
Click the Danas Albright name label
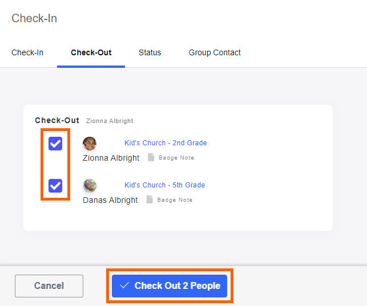tap(110, 200)
